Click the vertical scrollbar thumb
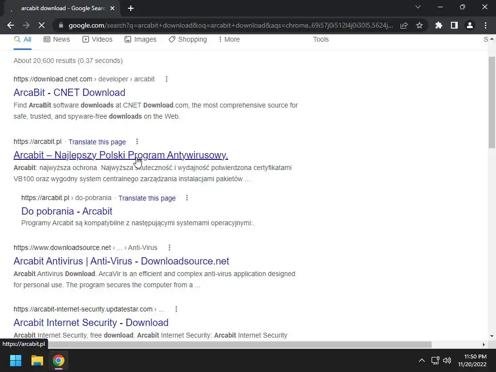The width and height of the screenshot is (496, 372). [492, 102]
